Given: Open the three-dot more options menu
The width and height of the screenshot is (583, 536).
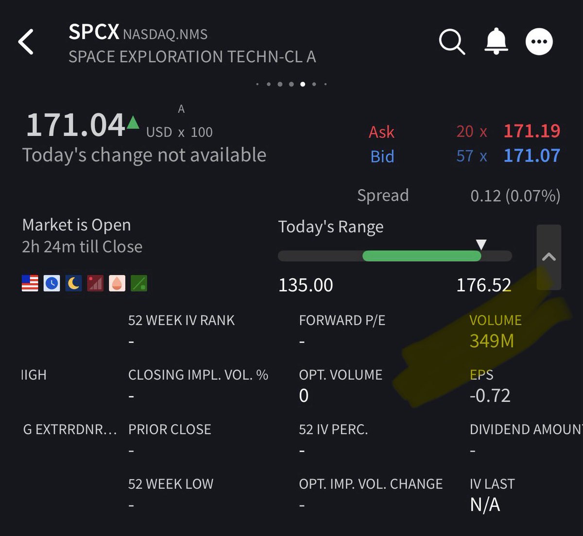Looking at the screenshot, I should [x=539, y=41].
